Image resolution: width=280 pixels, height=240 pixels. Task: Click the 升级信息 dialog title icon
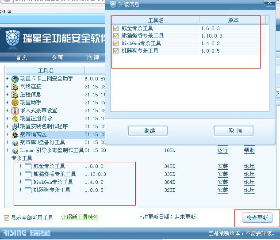113,4
